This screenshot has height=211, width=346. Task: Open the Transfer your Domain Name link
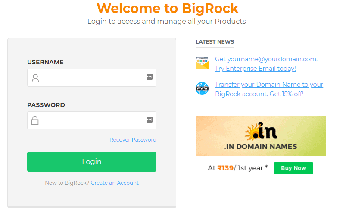click(x=269, y=89)
